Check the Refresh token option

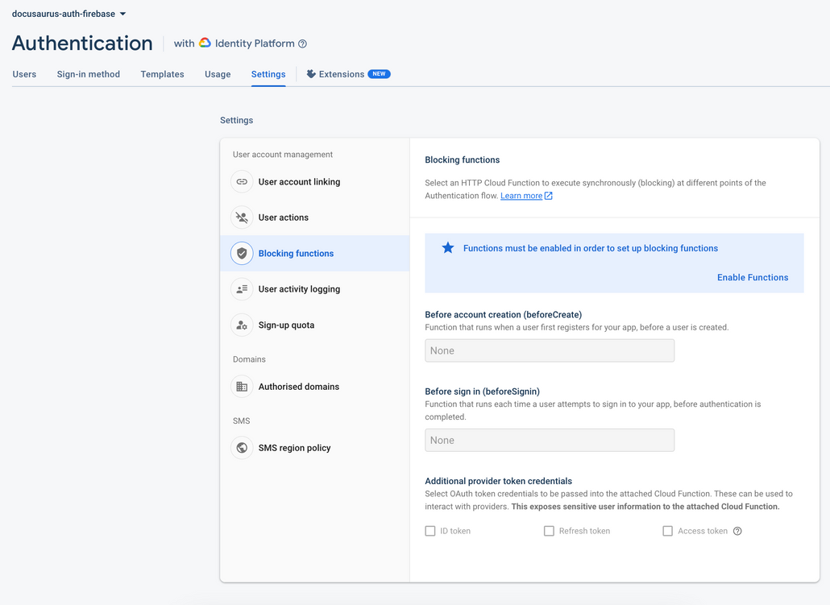point(549,531)
